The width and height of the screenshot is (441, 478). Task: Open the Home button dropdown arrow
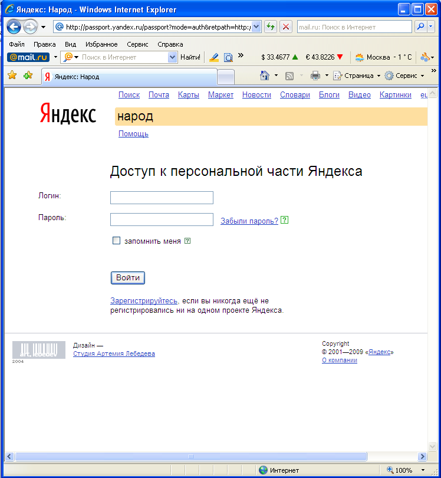[x=276, y=76]
